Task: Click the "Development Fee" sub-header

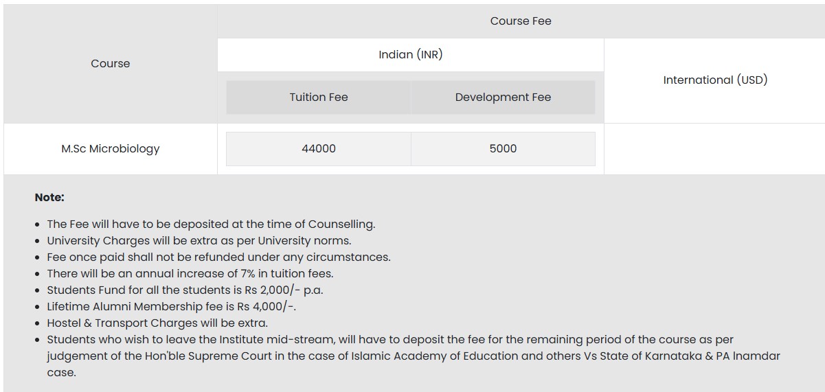Action: 503,97
